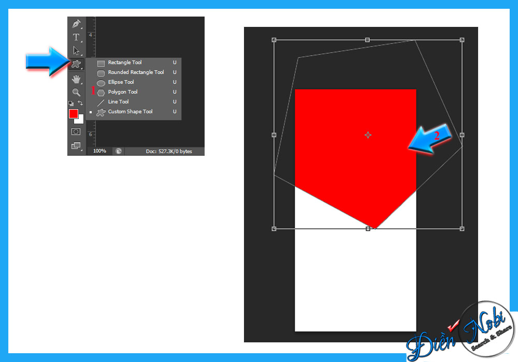The image size is (518, 362).
Task: Click the 100% zoom level indicator
Action: [x=99, y=151]
